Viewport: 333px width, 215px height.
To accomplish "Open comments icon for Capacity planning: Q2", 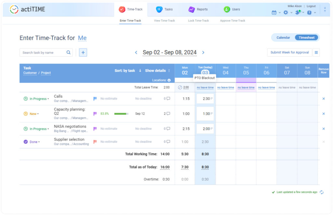I will click(x=168, y=114).
